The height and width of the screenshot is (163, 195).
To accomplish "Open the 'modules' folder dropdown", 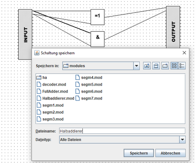I will (x=136, y=66).
